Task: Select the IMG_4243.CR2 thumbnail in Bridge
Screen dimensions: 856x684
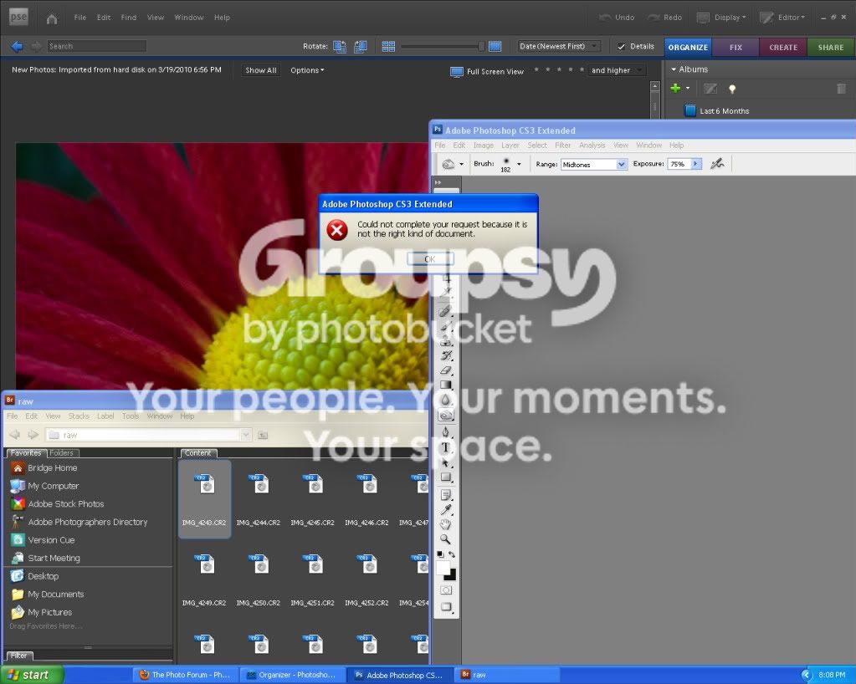Action: pos(204,499)
